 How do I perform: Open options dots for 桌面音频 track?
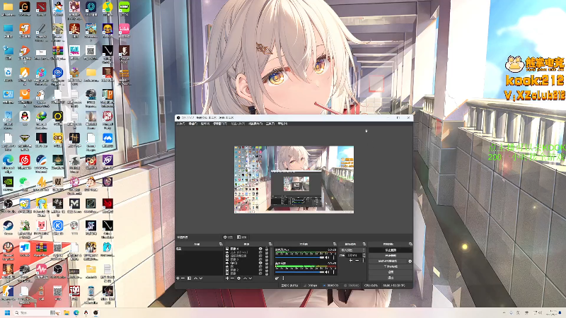pos(333,272)
